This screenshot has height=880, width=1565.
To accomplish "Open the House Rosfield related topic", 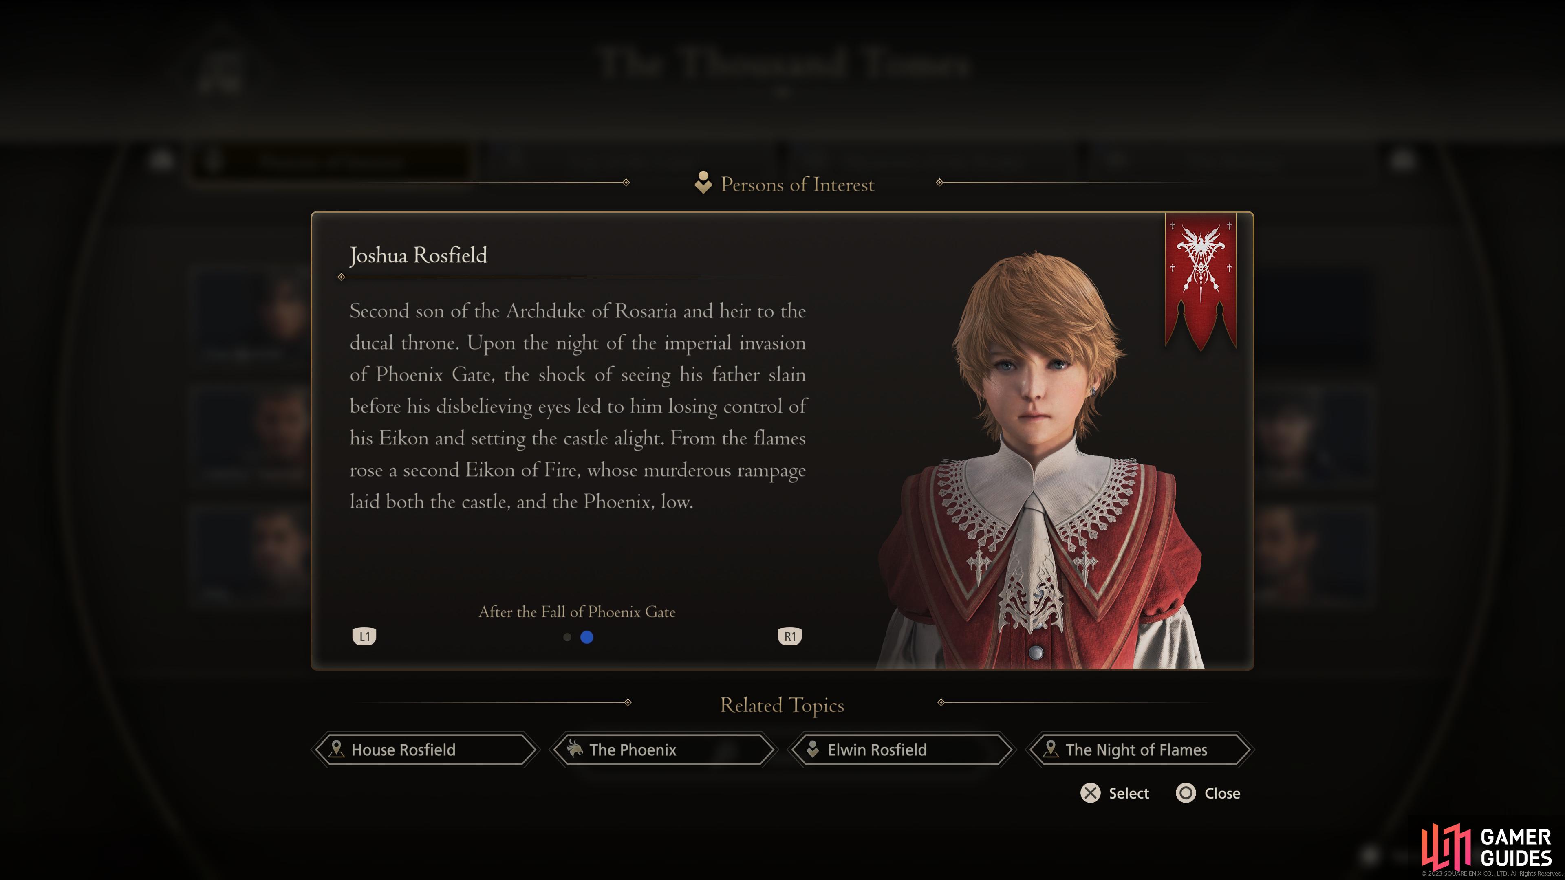I will pos(425,750).
